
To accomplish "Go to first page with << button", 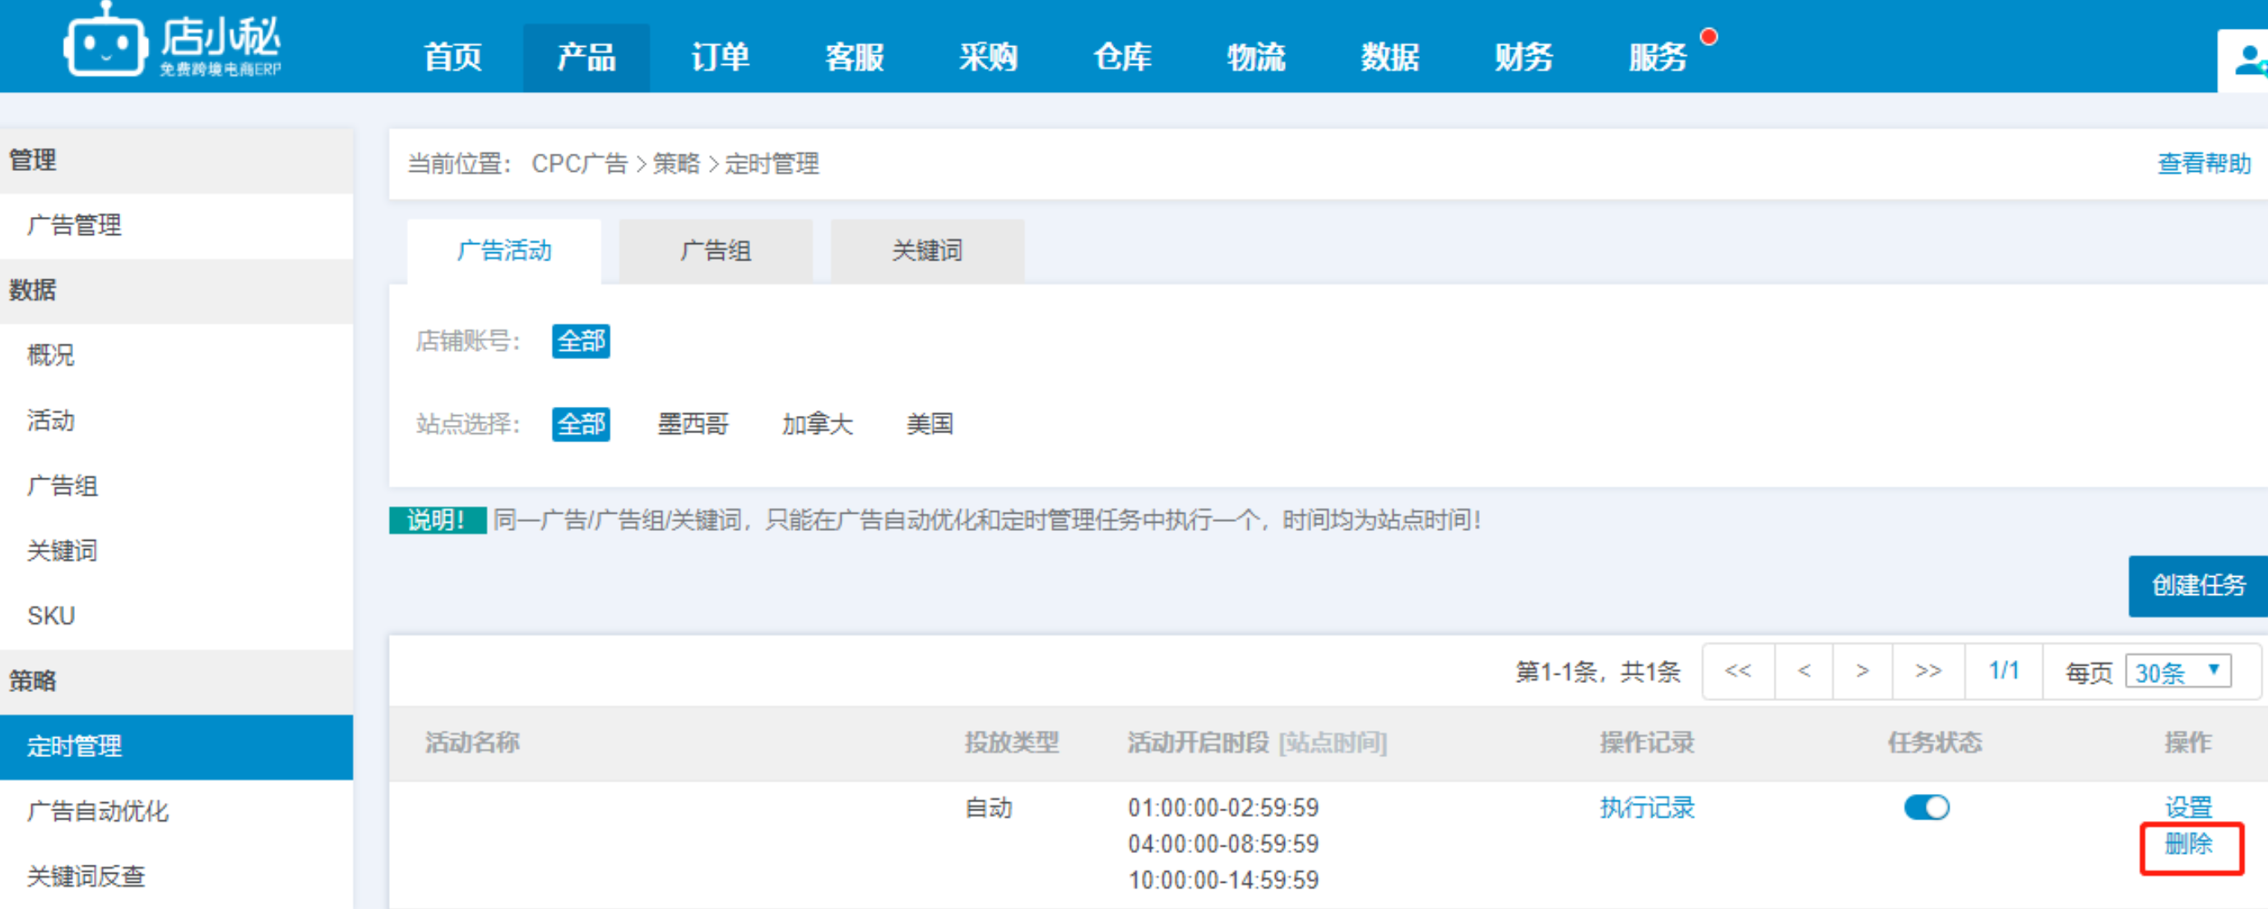I will (x=1737, y=671).
